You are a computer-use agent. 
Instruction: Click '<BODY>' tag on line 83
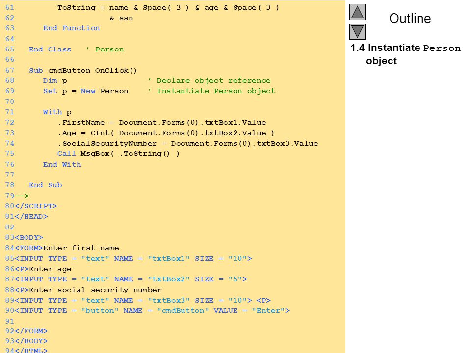pos(29,237)
